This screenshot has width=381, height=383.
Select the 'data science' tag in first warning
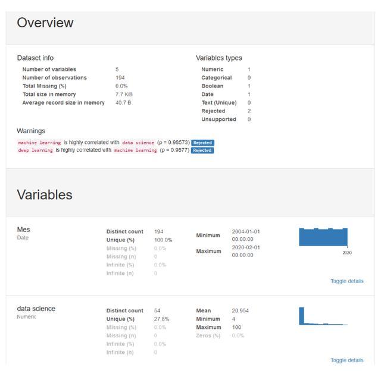coord(138,143)
